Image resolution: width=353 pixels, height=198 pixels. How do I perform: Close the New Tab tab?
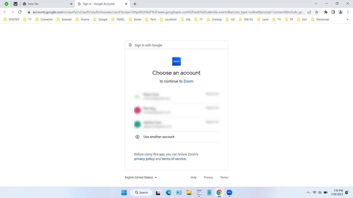[x=71, y=4]
